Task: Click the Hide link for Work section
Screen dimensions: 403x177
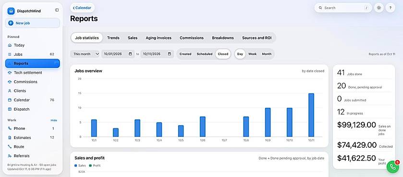Action: coord(54,120)
